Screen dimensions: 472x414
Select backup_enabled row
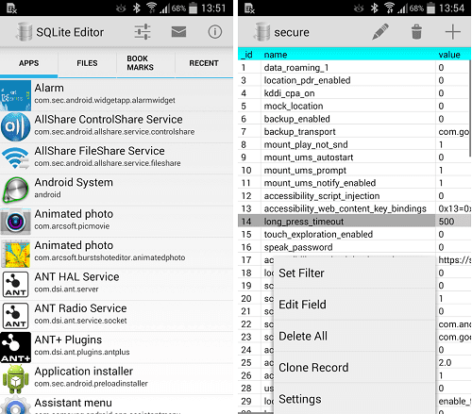click(354, 119)
